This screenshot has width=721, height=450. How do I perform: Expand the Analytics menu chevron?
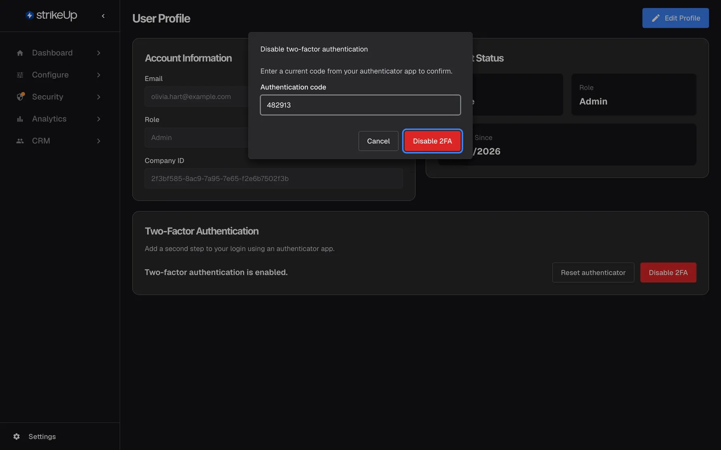[99, 119]
